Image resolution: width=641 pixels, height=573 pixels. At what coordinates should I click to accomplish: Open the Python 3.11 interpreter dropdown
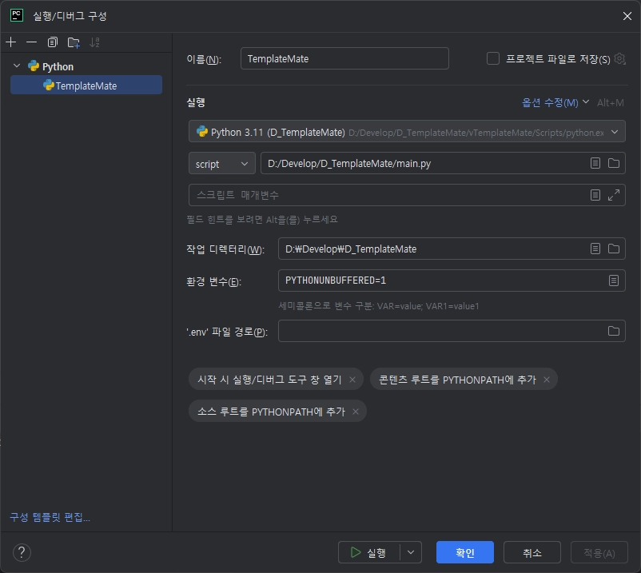614,132
